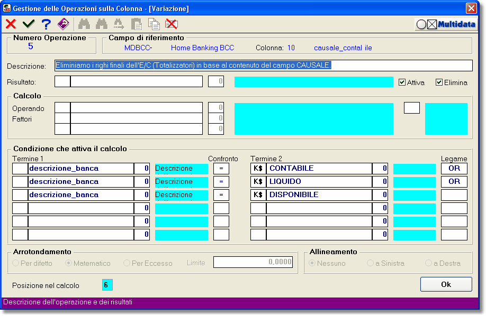
Task: Click the LIQUIDO Termine 2 field
Action: click(x=319, y=182)
